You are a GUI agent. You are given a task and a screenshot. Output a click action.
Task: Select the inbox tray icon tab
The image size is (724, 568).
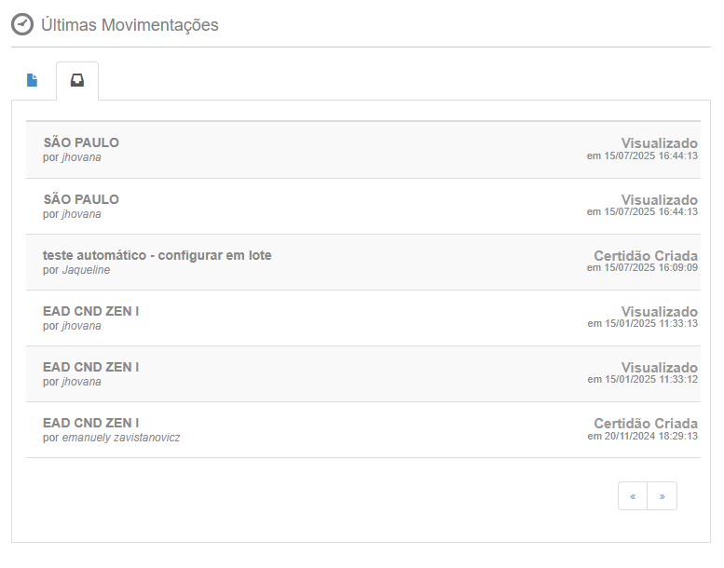point(77,80)
